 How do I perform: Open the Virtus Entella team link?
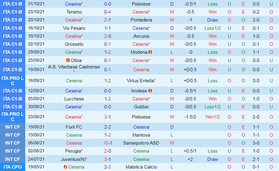tap(141, 81)
